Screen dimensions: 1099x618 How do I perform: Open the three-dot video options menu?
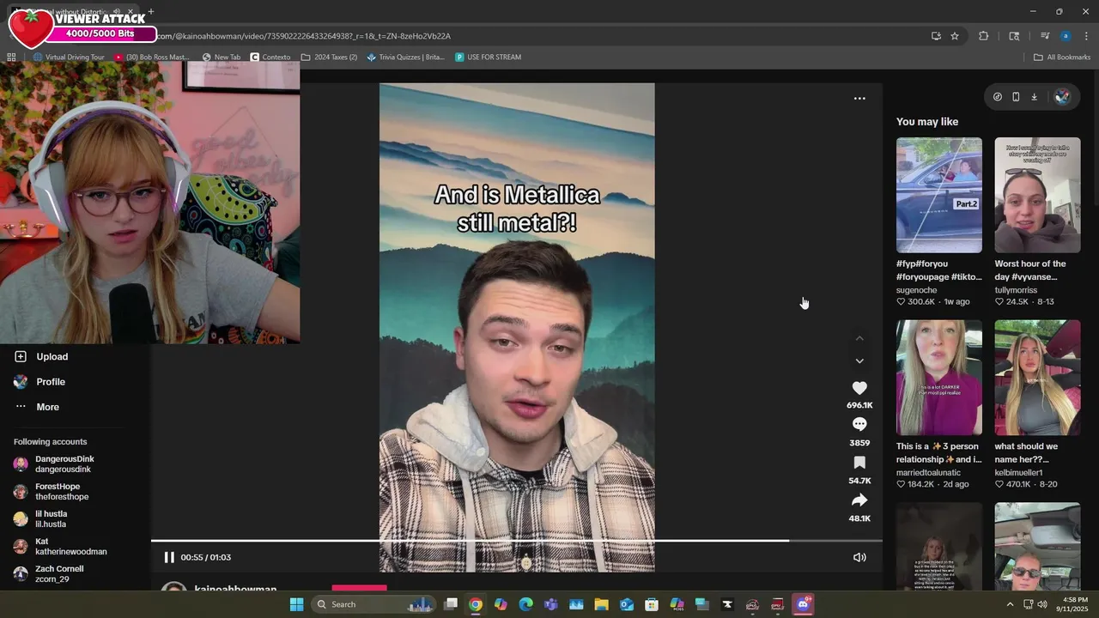click(859, 99)
